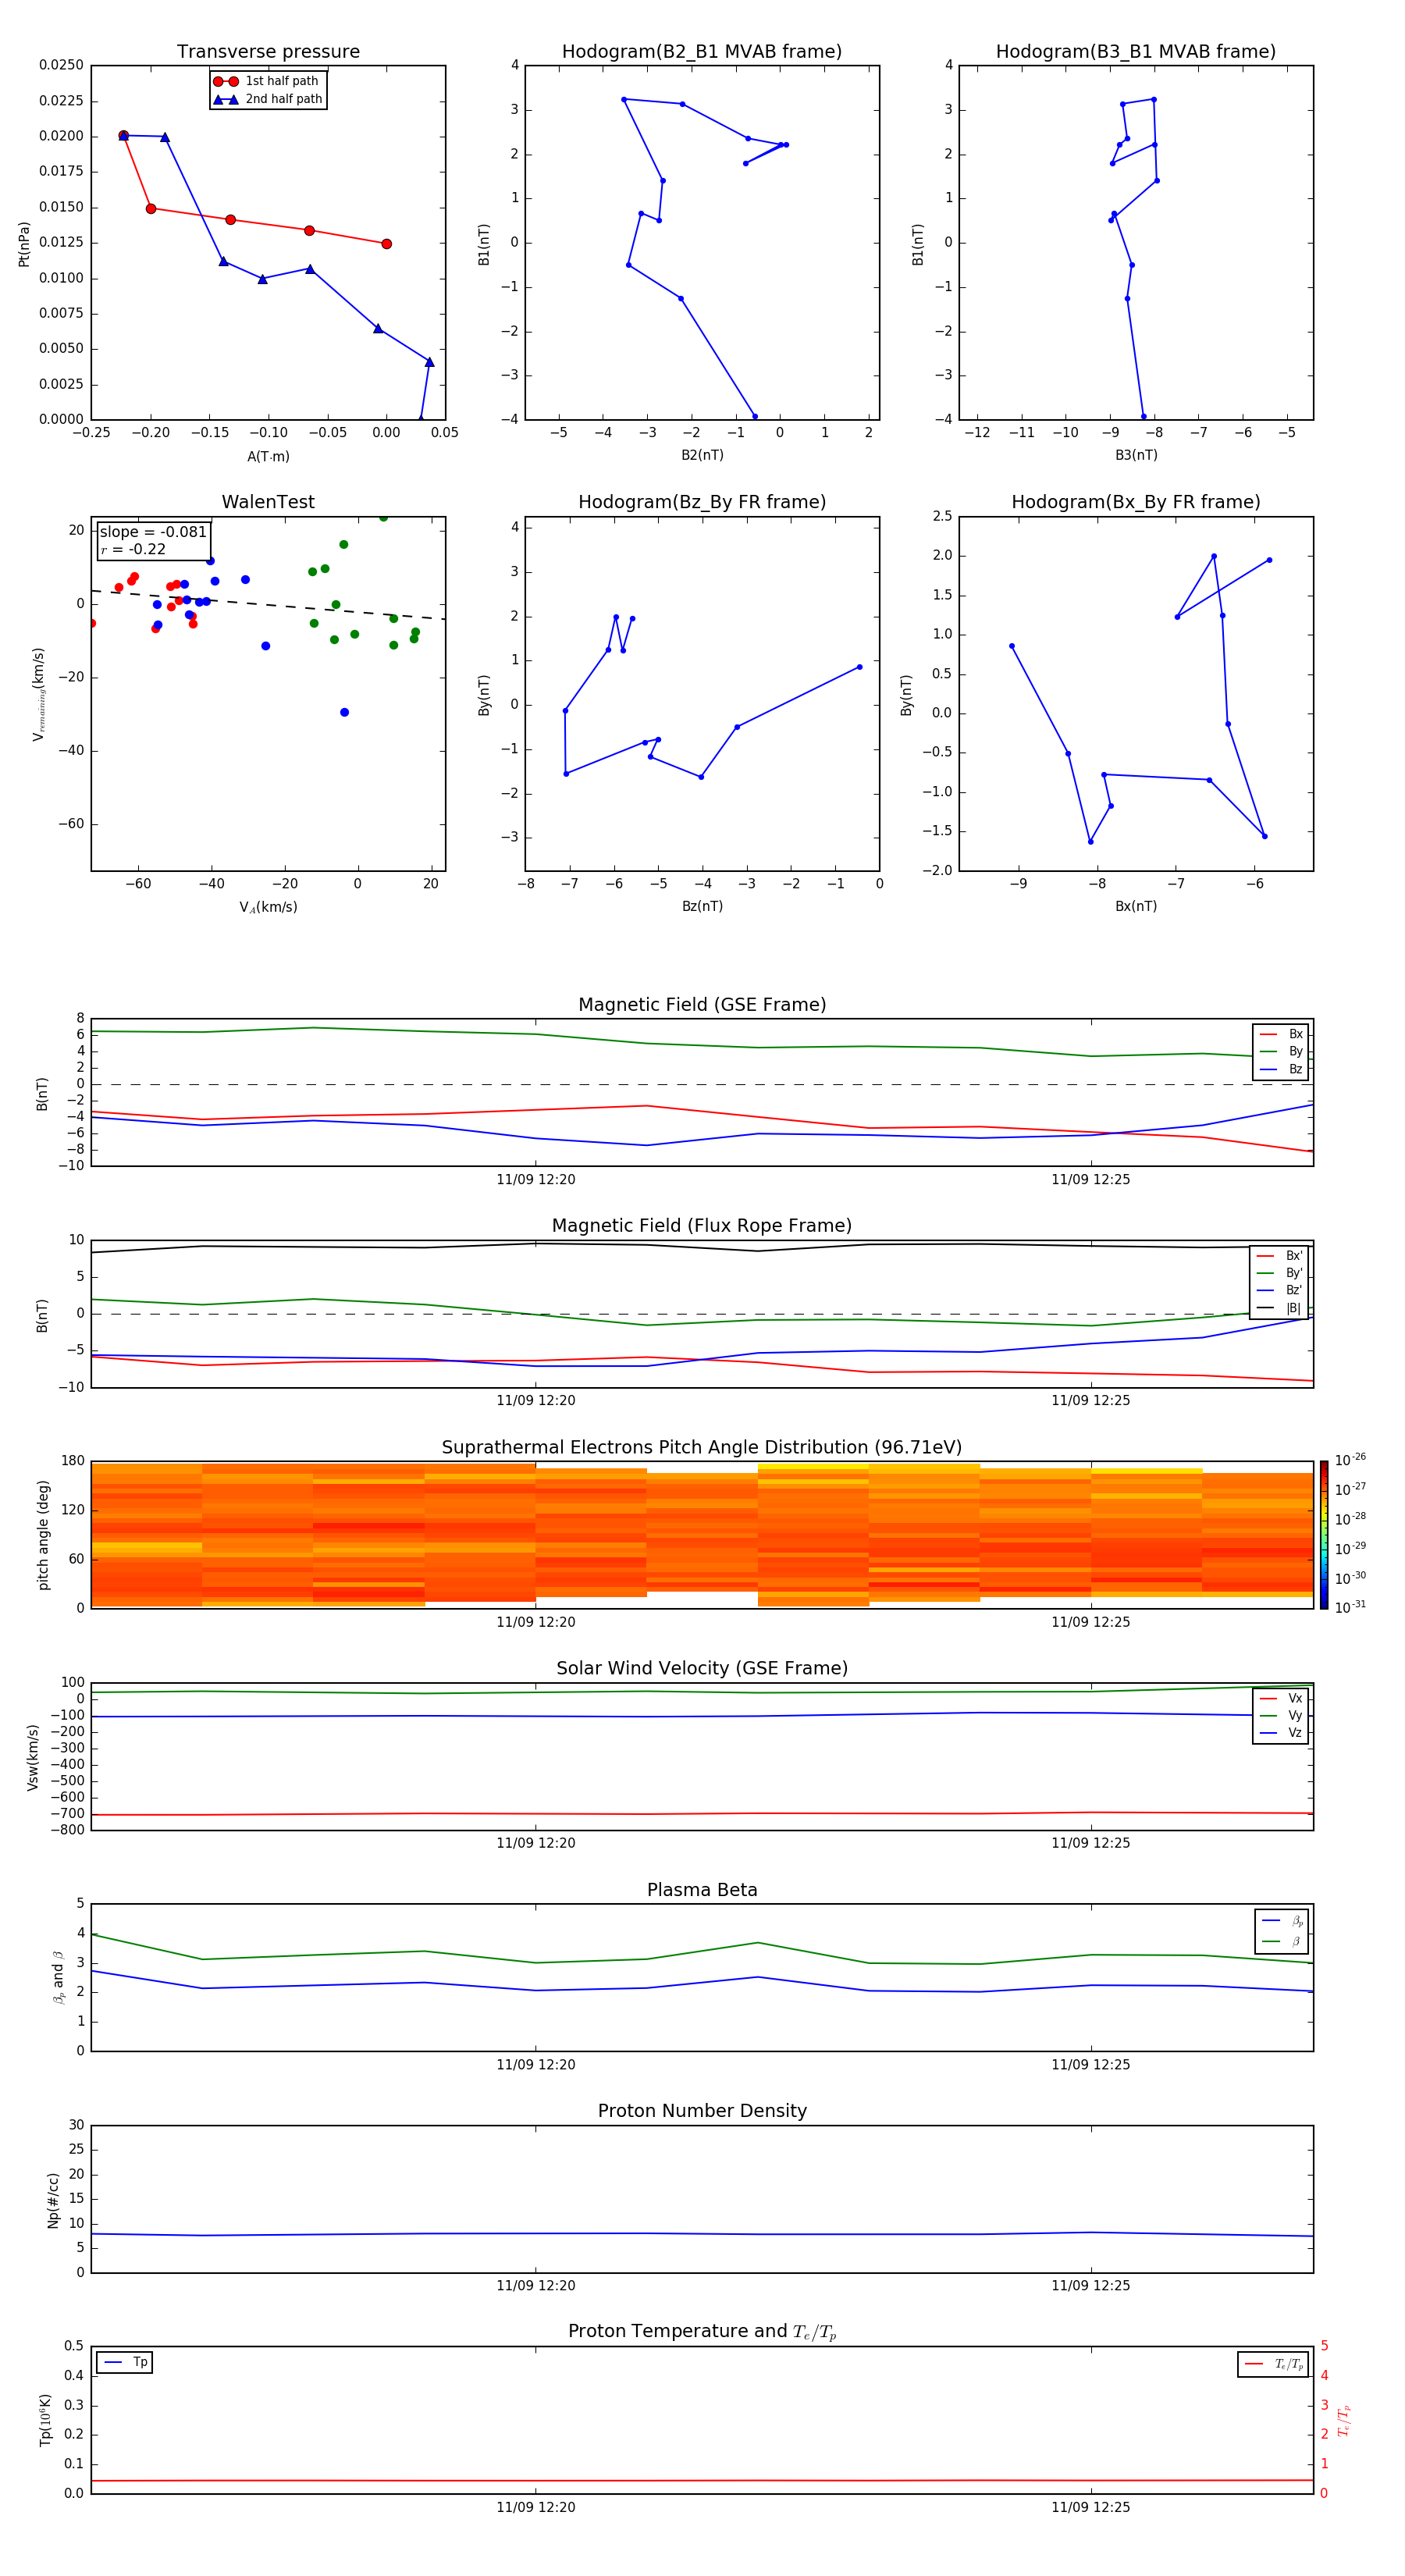Click 'Hodogram(B2_B1 MVAB frame)' title
Viewport: 1405px width, 2576px height.
tap(702, 52)
